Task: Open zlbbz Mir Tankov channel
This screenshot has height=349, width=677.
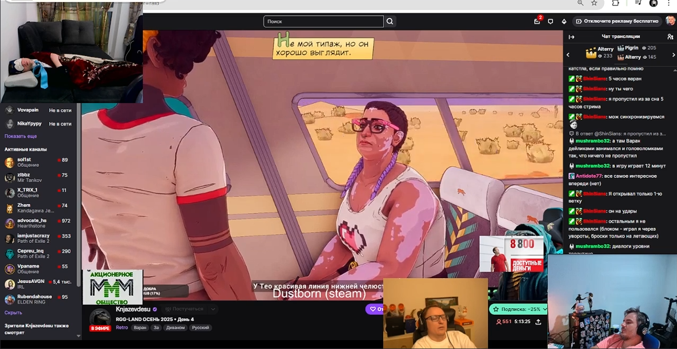Action: point(37,178)
